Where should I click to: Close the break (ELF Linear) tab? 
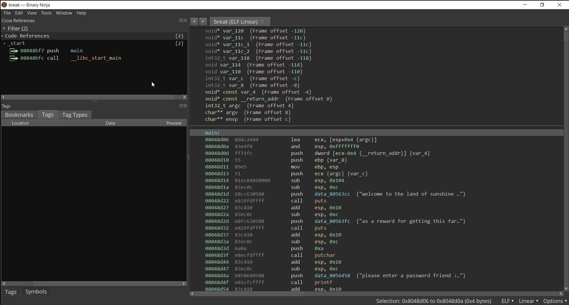tap(262, 22)
